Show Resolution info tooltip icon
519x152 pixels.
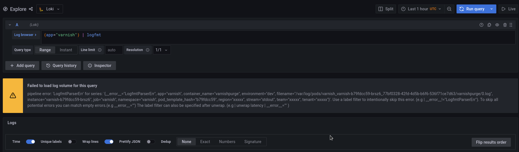(148, 50)
